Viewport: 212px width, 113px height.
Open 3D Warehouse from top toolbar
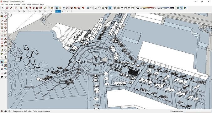(x=72, y=8)
